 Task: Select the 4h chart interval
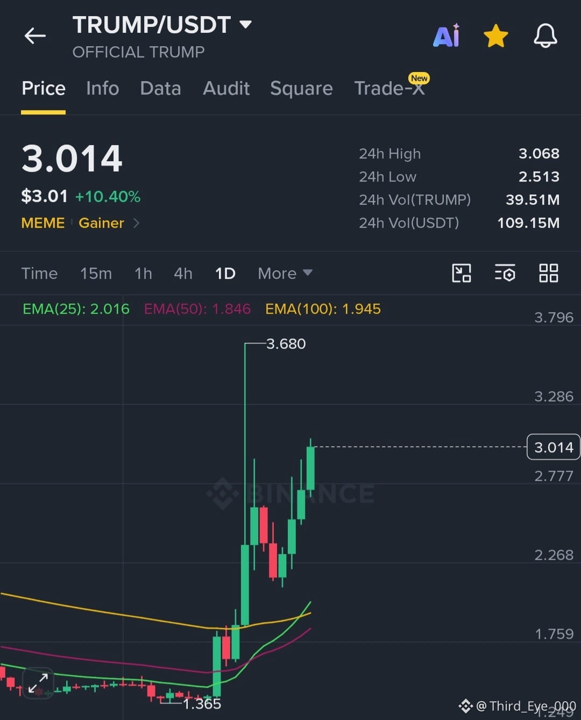click(183, 273)
